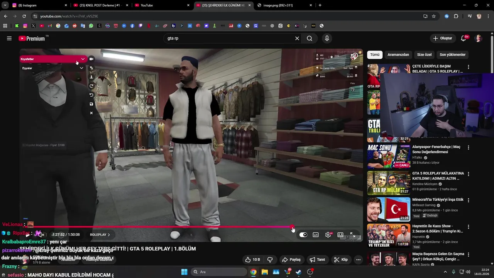Start voice search with the microphone

coord(327,38)
